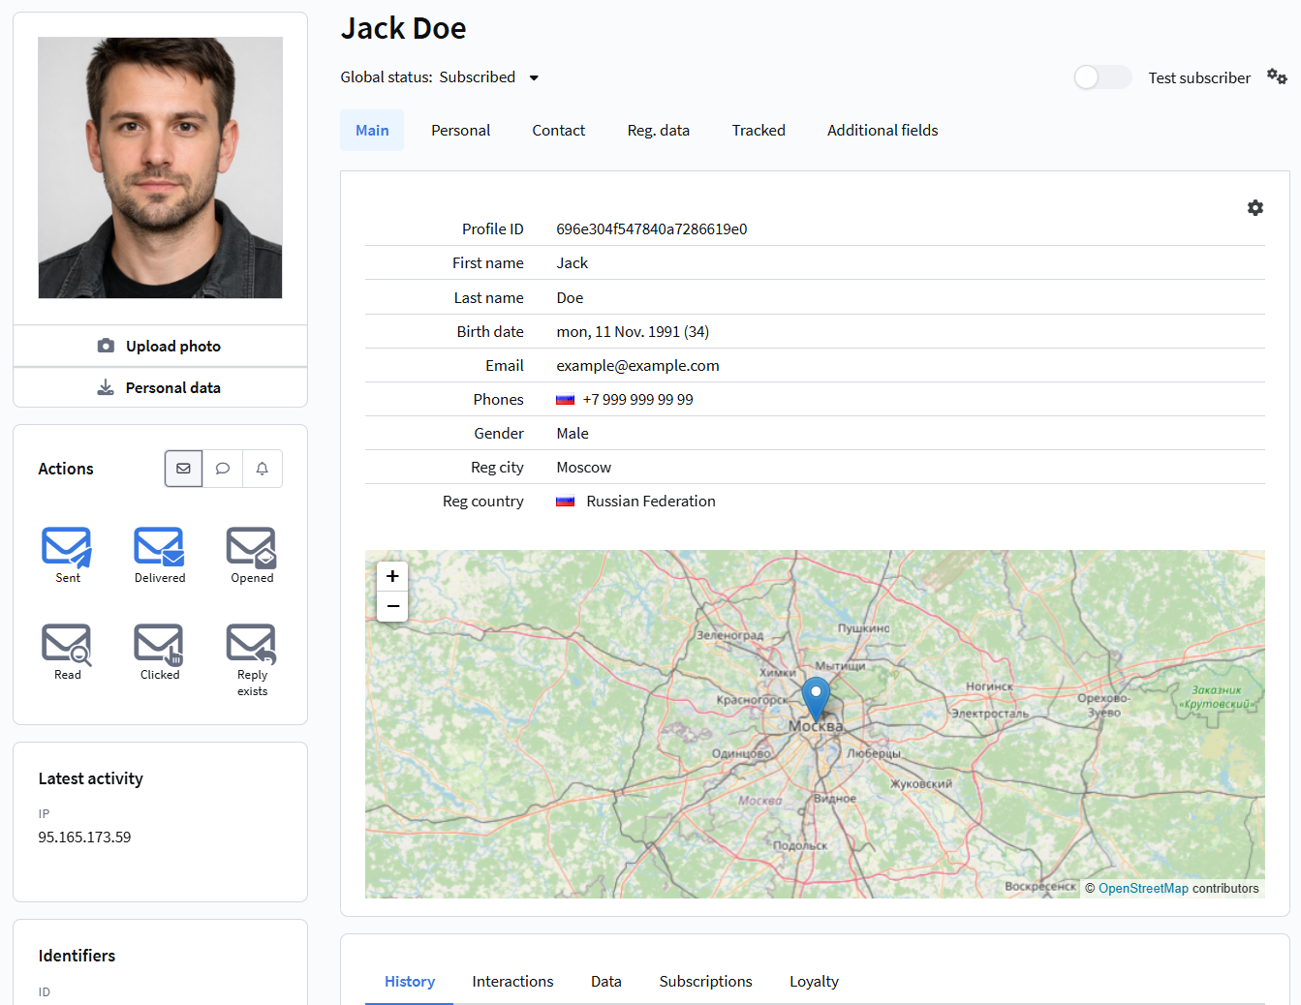
Task: Zoom in on the map
Action: [392, 576]
